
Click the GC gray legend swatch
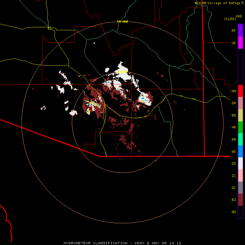240,188
